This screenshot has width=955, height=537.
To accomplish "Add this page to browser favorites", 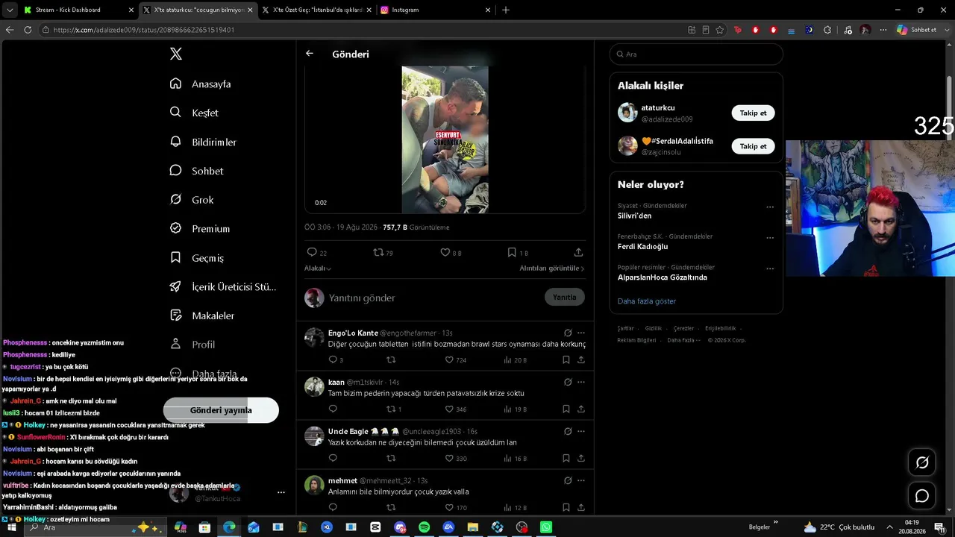I will 720,30.
